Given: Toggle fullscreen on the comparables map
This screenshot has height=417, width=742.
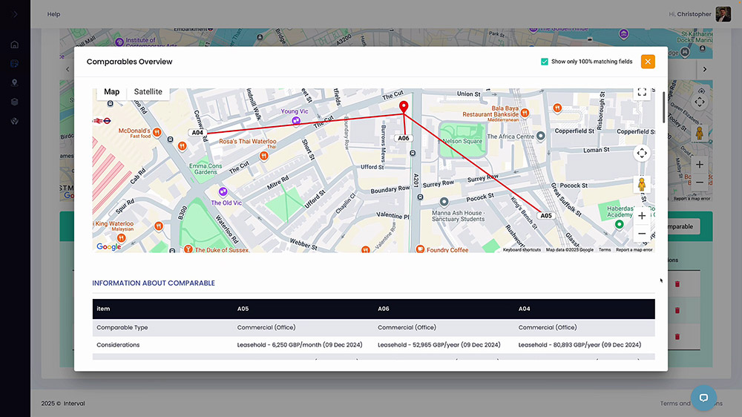Looking at the screenshot, I should coord(642,92).
